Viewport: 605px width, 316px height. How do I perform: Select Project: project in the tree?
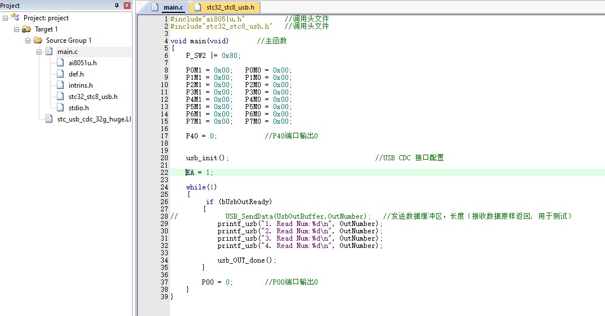(x=46, y=18)
